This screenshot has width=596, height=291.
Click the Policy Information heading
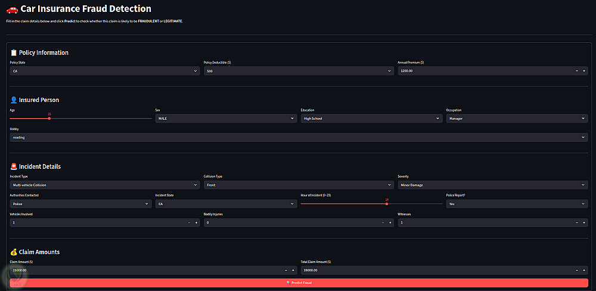(x=44, y=52)
